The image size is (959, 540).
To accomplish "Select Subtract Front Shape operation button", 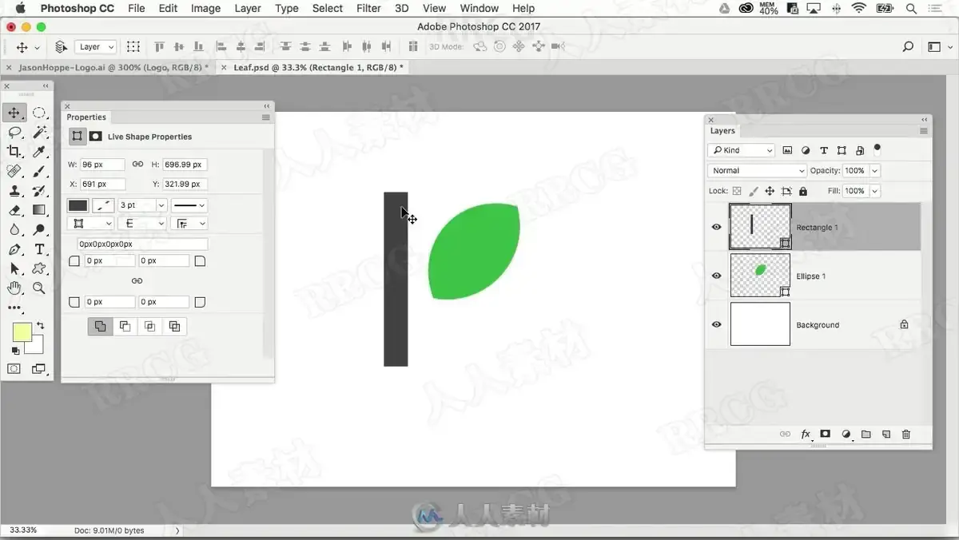I will pyautogui.click(x=125, y=326).
